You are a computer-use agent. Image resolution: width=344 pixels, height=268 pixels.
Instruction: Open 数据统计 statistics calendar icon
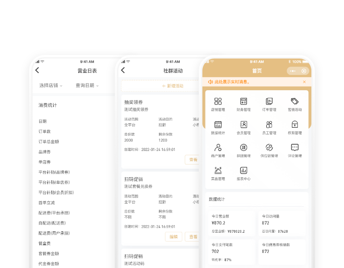(218, 125)
